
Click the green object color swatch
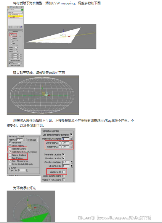tap(22, 10)
